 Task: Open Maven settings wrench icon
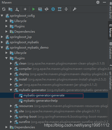coord(74,9)
